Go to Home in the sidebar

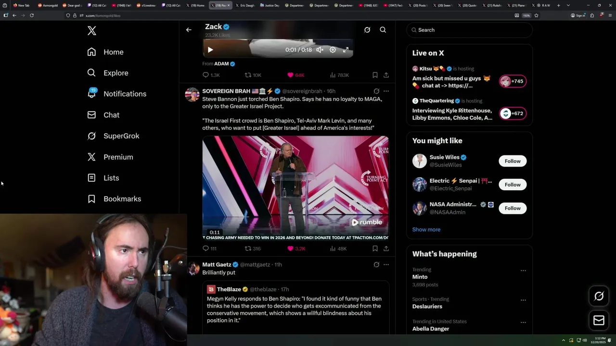[x=105, y=52]
